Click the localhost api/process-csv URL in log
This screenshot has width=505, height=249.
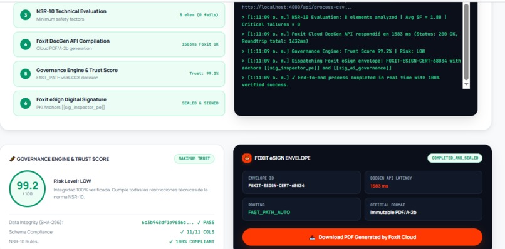pos(297,7)
